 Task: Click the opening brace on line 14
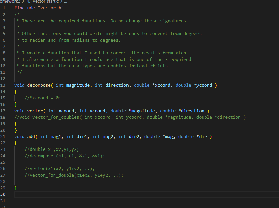point(16,92)
